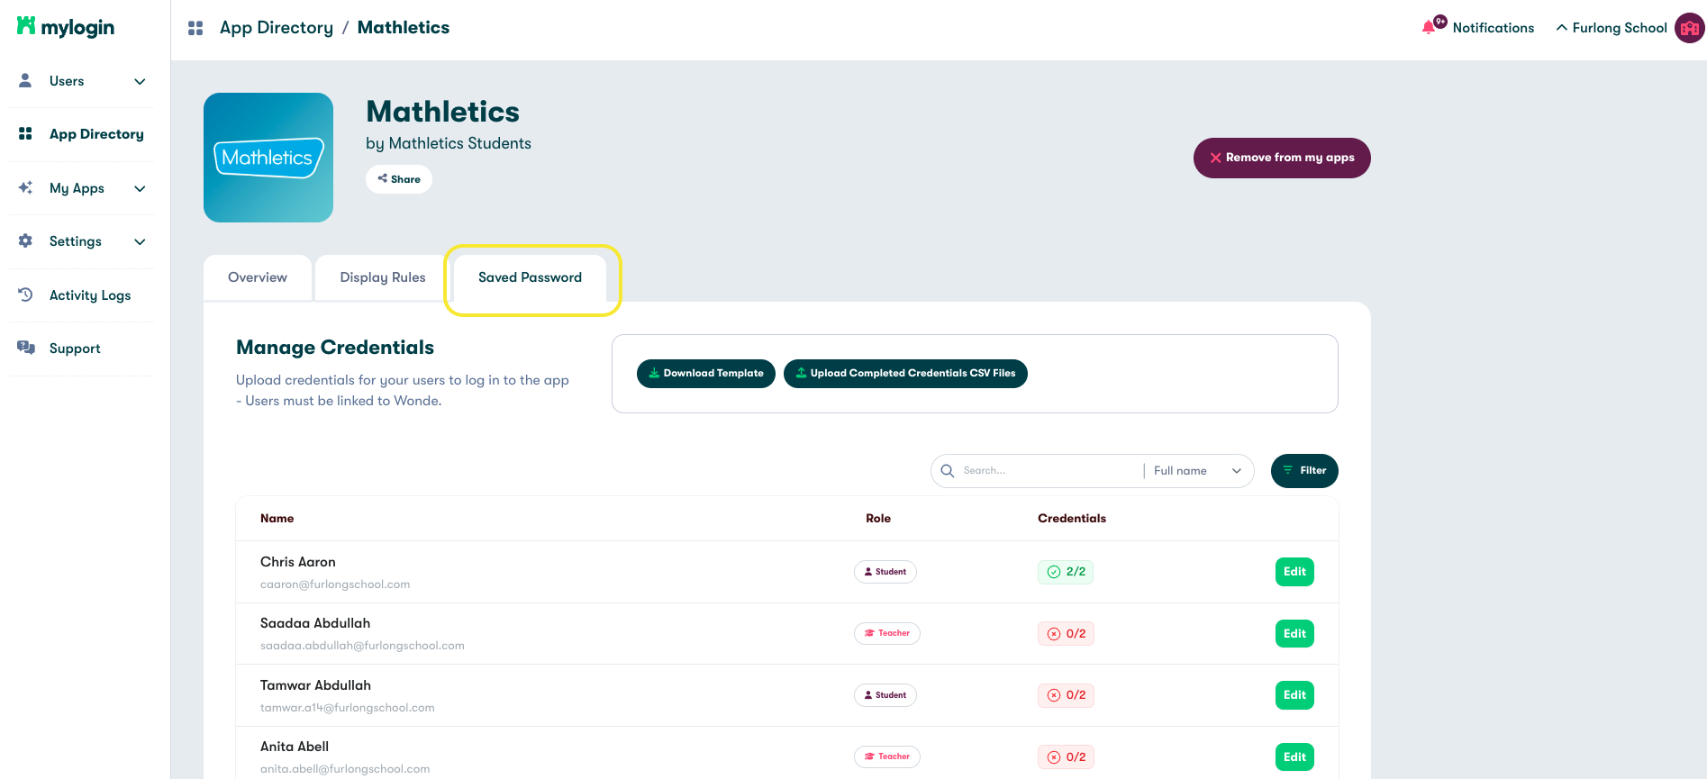Switch to the Overview tab

click(x=258, y=277)
